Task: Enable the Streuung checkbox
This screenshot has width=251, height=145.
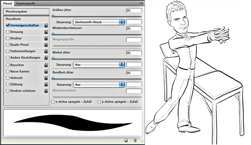Action: [x=8, y=32]
